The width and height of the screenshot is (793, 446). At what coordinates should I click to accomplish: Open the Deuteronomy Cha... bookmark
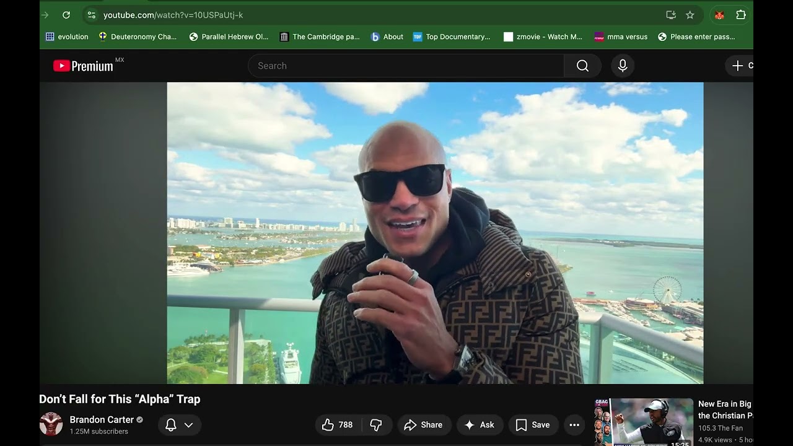[138, 37]
